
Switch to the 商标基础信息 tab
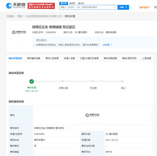pos(34,58)
